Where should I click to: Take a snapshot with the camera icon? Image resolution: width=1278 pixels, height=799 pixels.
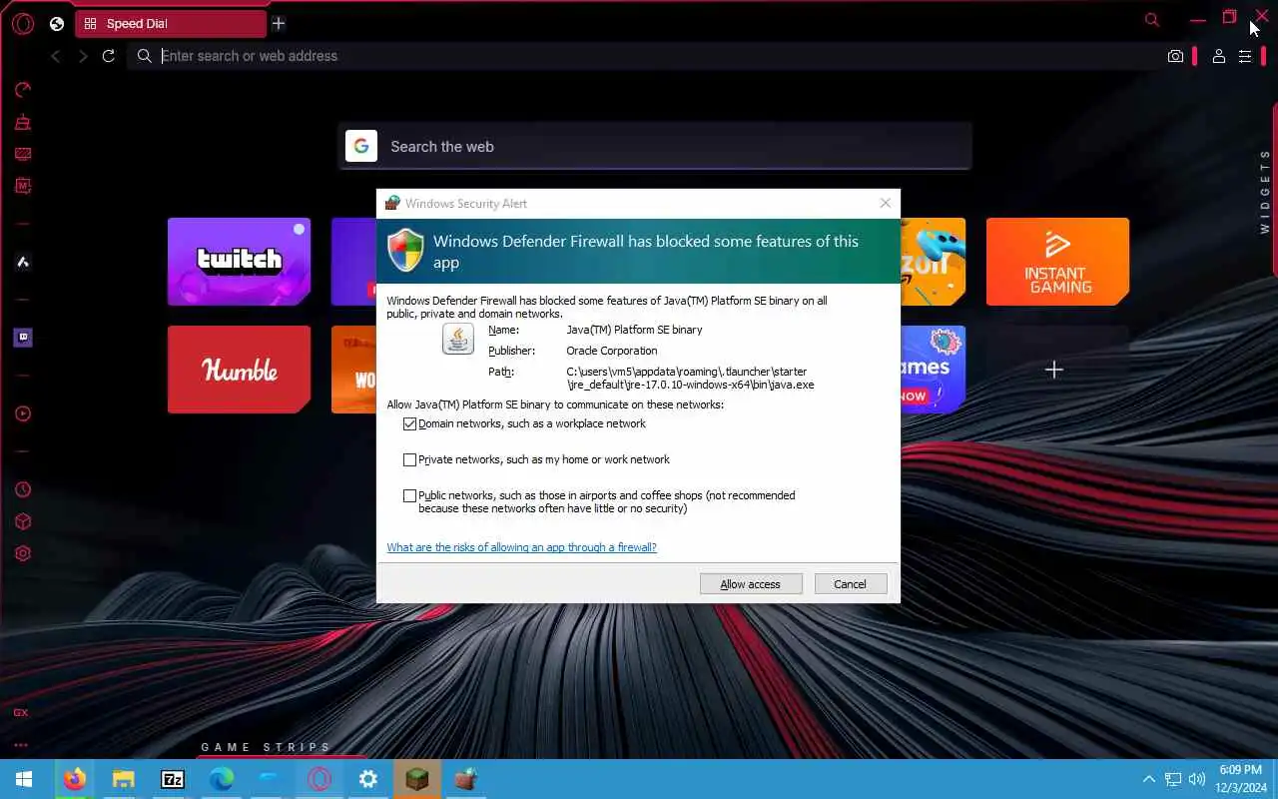[1175, 56]
